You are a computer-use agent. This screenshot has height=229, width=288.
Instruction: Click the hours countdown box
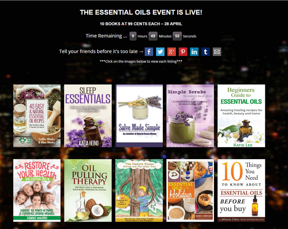pyautogui.click(x=133, y=36)
